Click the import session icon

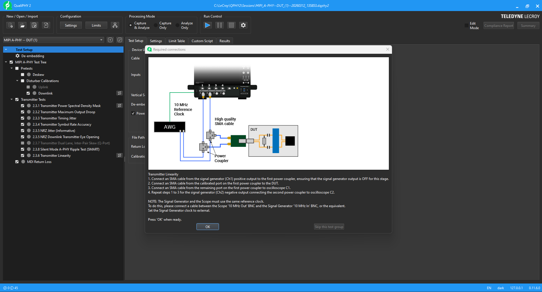46,25
